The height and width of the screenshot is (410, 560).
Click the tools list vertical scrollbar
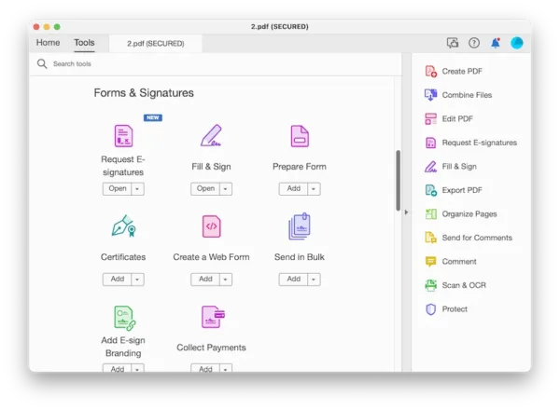click(398, 181)
